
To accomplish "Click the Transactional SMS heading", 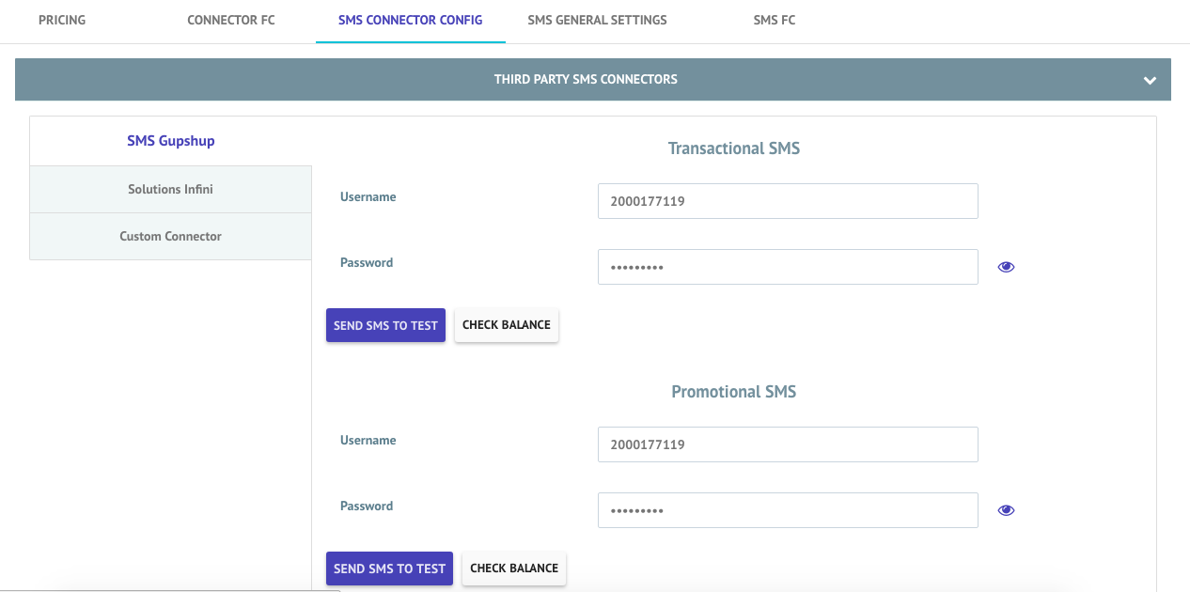I will click(734, 148).
